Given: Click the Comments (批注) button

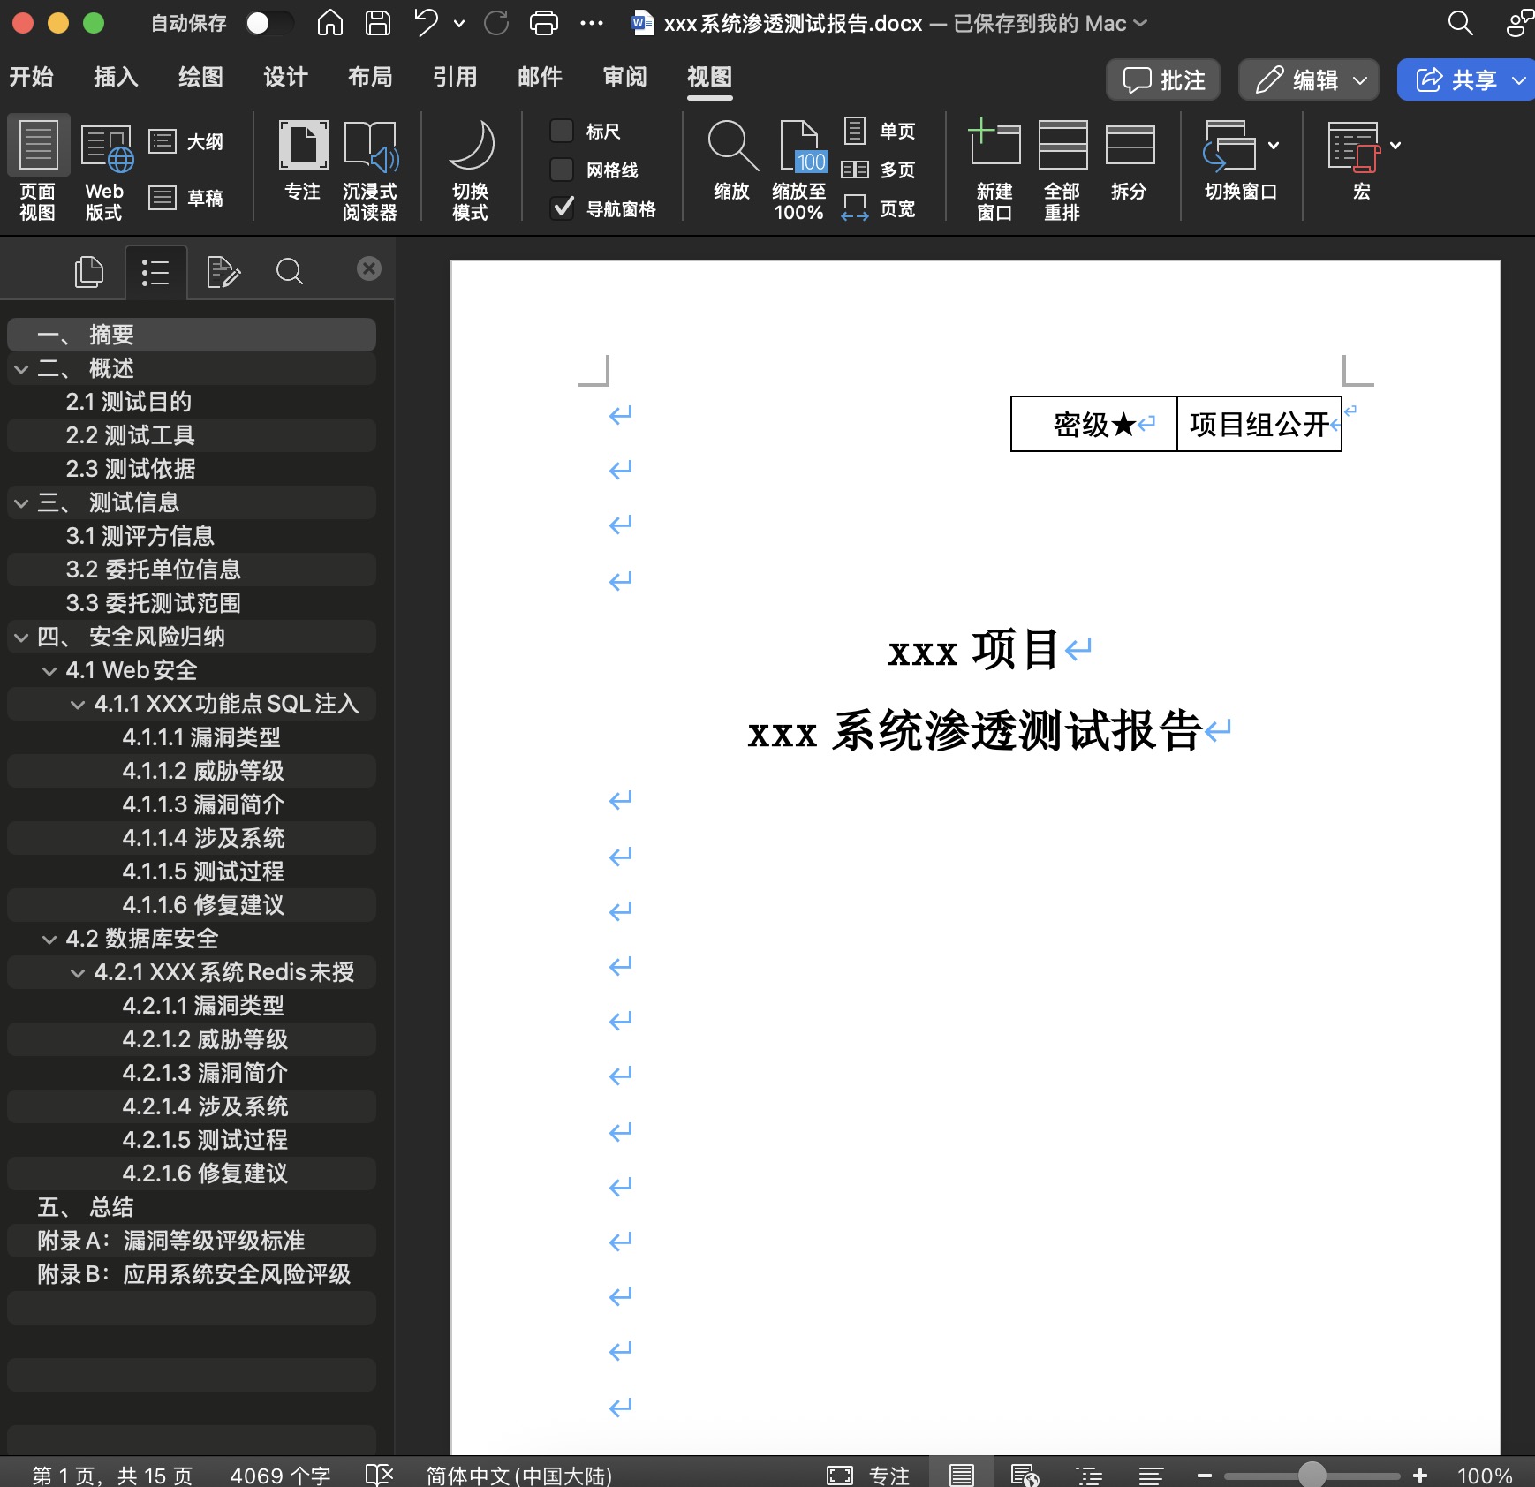Looking at the screenshot, I should click(x=1163, y=80).
